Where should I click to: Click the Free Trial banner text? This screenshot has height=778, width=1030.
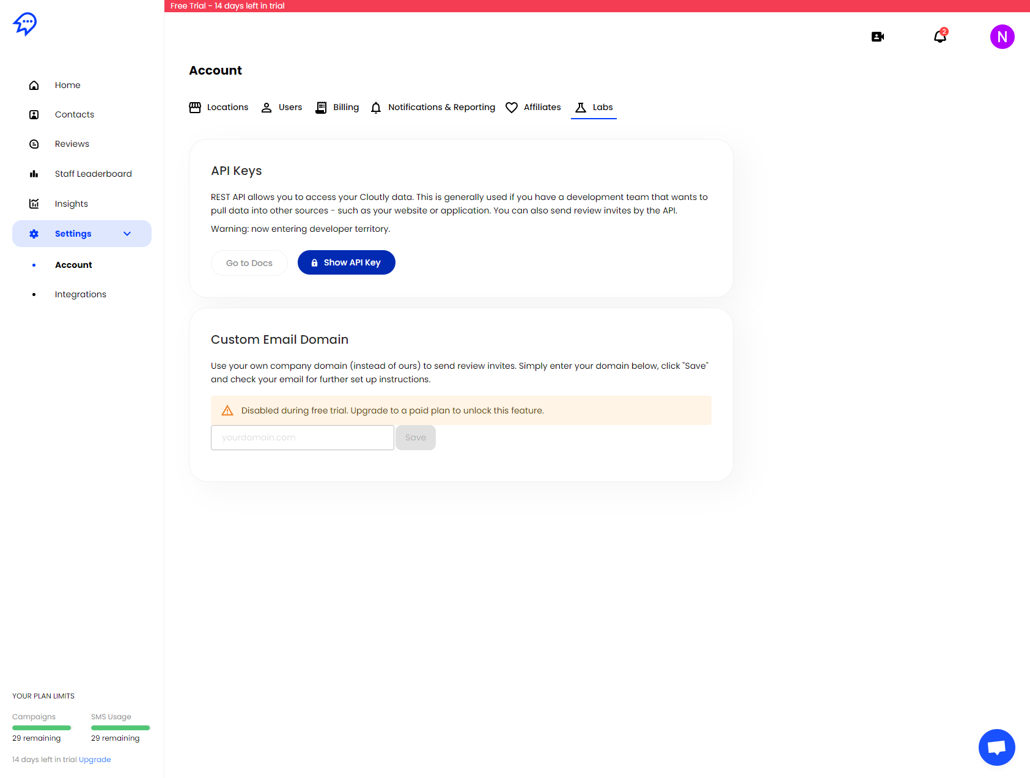pos(227,6)
